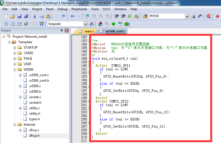Expand the STARTUP folder
This screenshot has height=143, width=221.
pyautogui.click(x=15, y=48)
